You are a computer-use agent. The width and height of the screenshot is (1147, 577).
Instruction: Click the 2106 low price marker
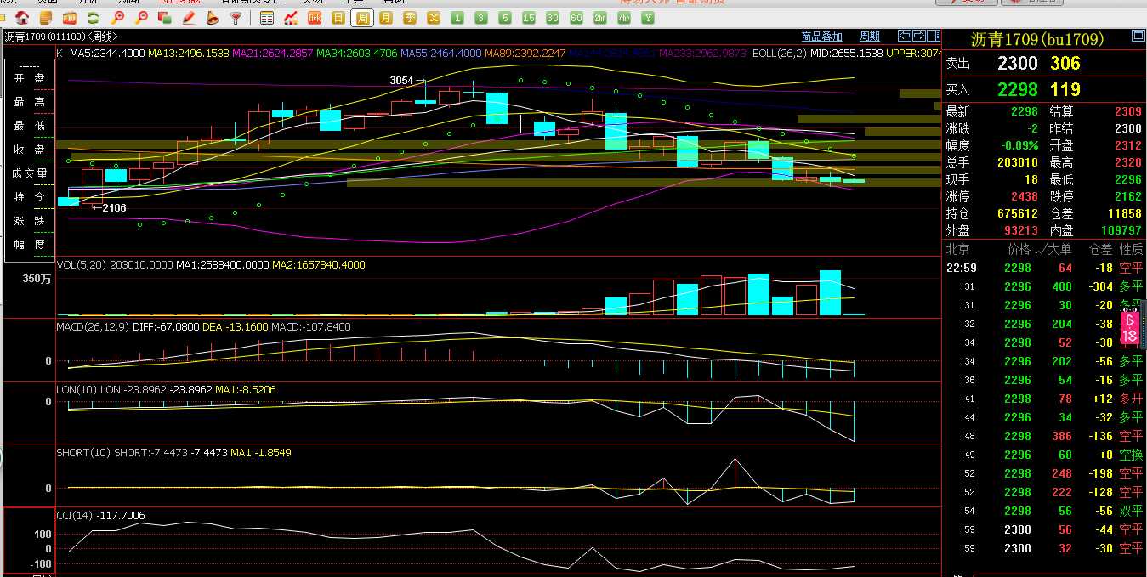click(x=114, y=208)
